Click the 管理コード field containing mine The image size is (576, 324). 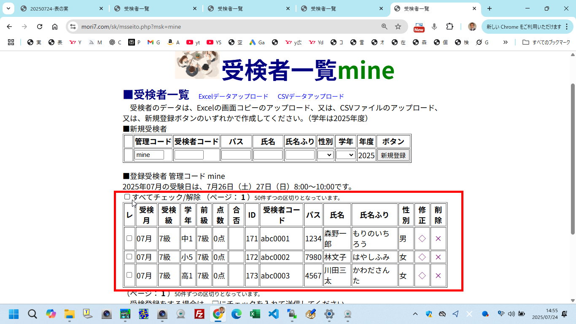[149, 155]
